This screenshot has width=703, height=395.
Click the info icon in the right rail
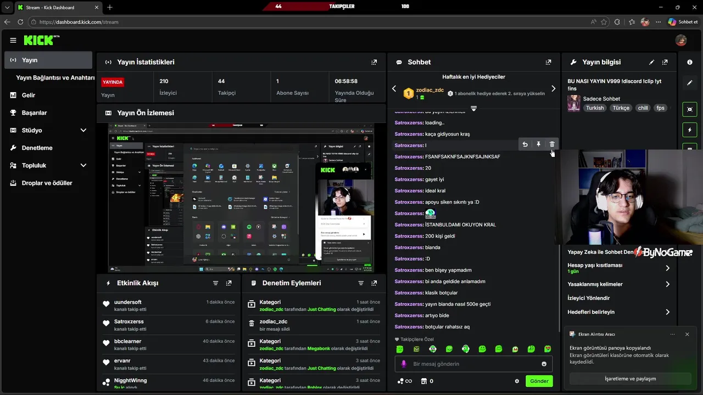pos(690,63)
